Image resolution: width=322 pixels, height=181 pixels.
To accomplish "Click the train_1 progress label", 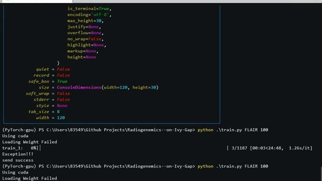I will (13, 148).
